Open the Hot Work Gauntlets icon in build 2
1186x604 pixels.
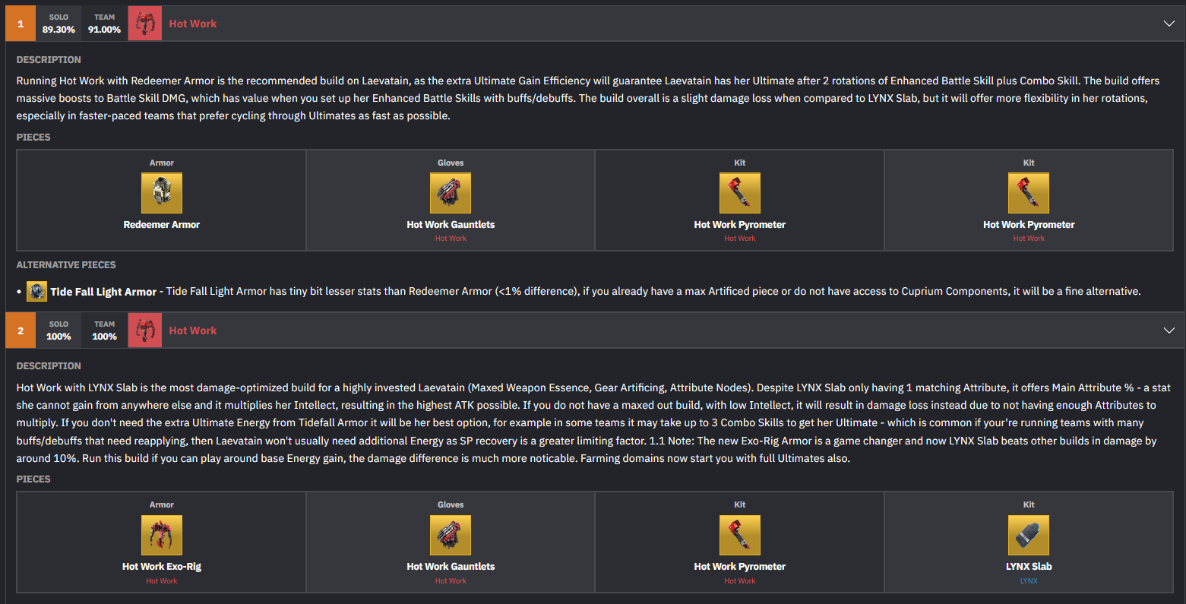pos(451,535)
